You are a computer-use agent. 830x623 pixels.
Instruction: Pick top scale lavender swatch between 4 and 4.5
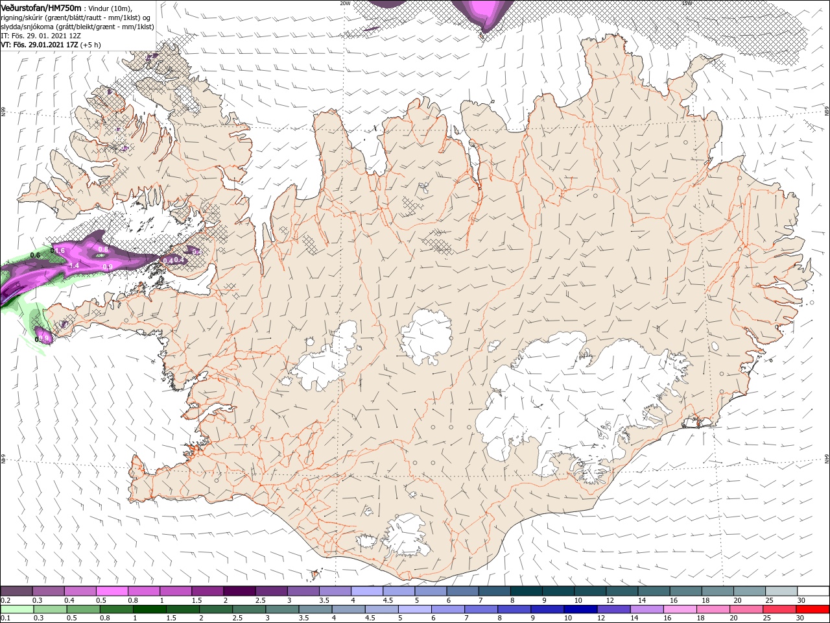click(366, 591)
